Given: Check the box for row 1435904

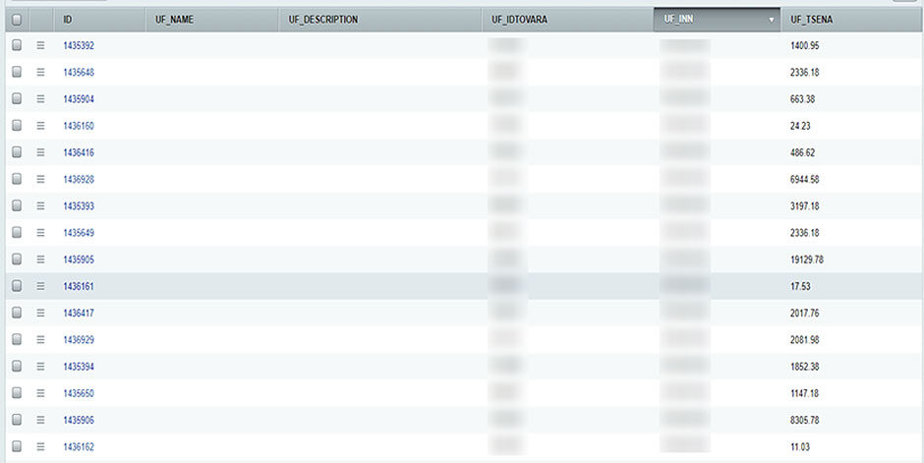Looking at the screenshot, I should (x=17, y=98).
